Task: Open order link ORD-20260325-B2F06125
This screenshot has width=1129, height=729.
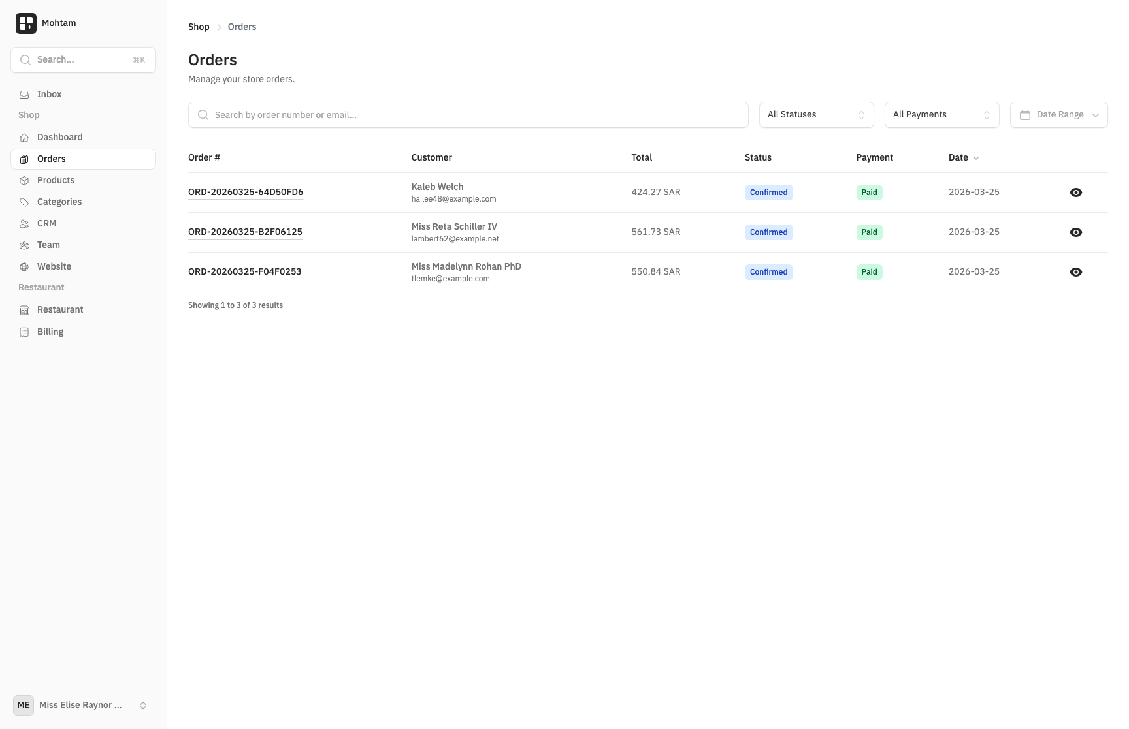Action: tap(245, 232)
